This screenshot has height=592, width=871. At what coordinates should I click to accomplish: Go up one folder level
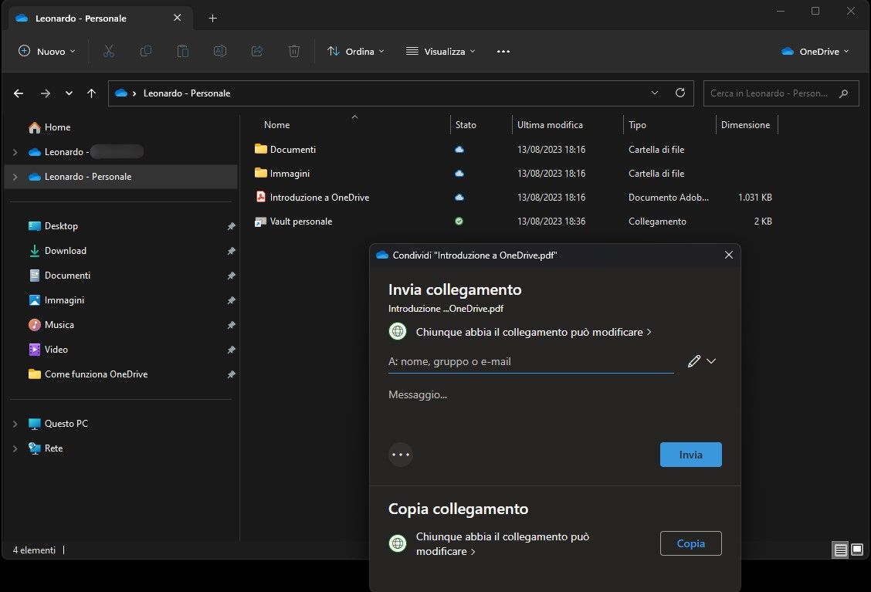coord(91,93)
